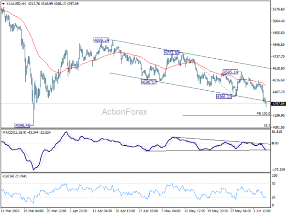
Task: Click the 13 Apr 04:00 date label
Action: (102, 211)
